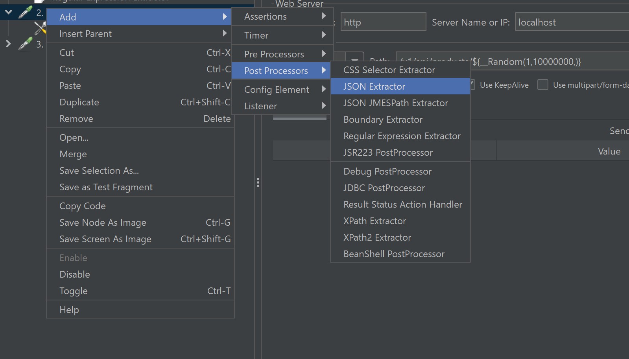This screenshot has height=359, width=629.
Task: Choose Disable from the context menu
Action: pyautogui.click(x=75, y=274)
